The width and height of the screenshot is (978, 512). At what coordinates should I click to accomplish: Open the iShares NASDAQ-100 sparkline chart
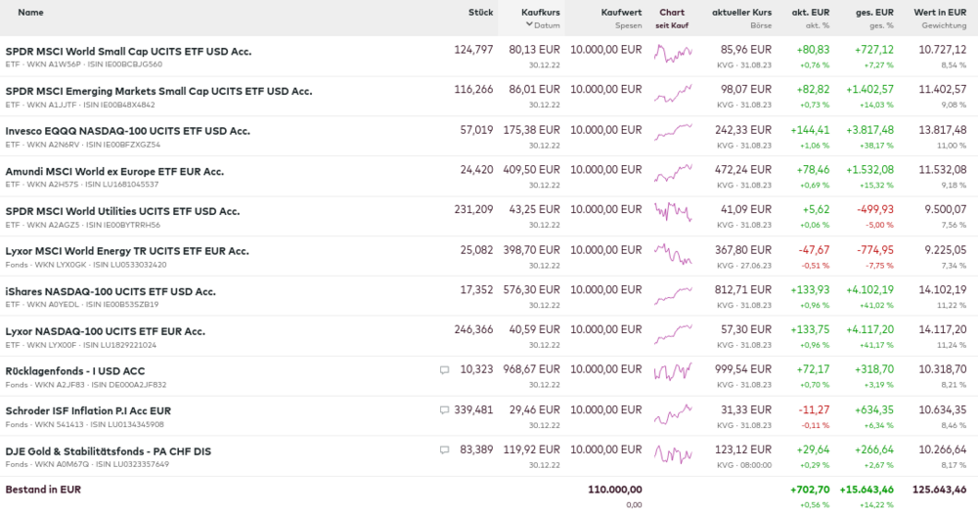coord(673,294)
